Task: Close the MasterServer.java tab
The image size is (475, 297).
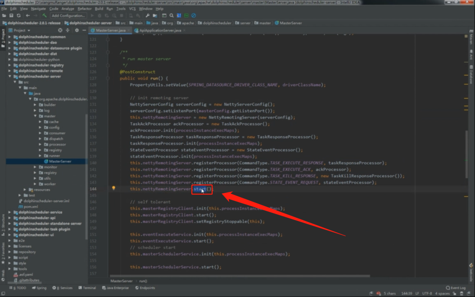Action: pyautogui.click(x=129, y=30)
